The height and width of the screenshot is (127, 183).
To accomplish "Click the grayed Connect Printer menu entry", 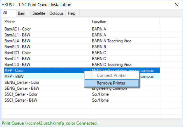I will pos(111,75).
